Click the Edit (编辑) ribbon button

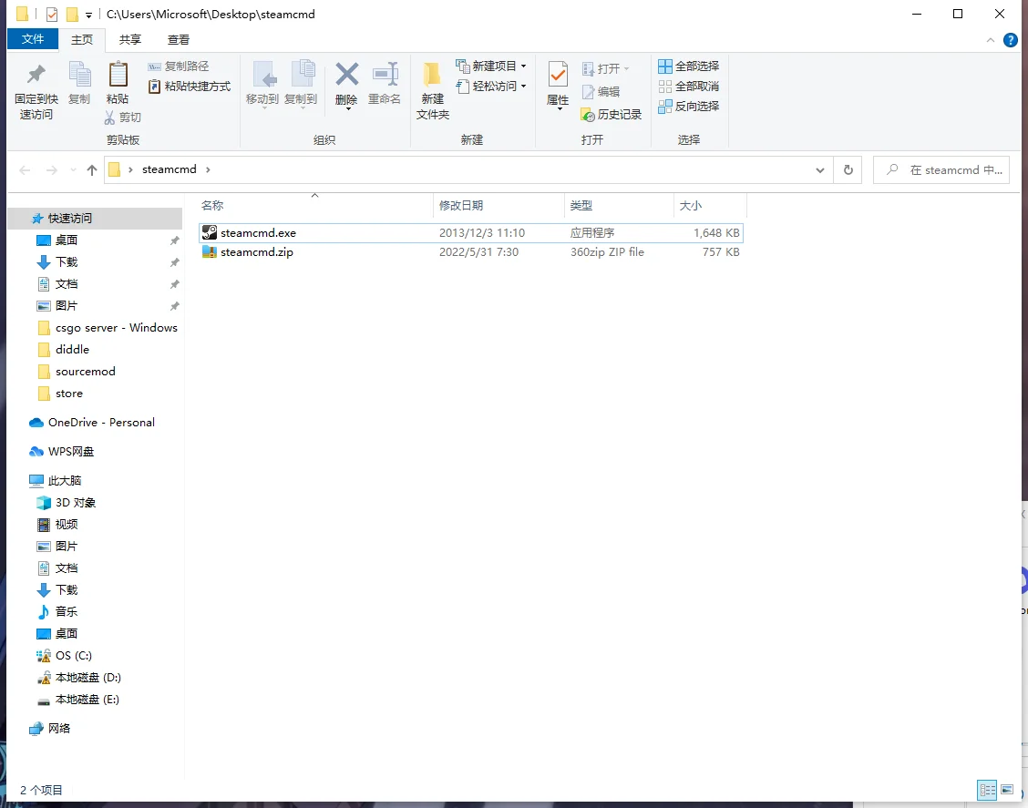coord(601,92)
